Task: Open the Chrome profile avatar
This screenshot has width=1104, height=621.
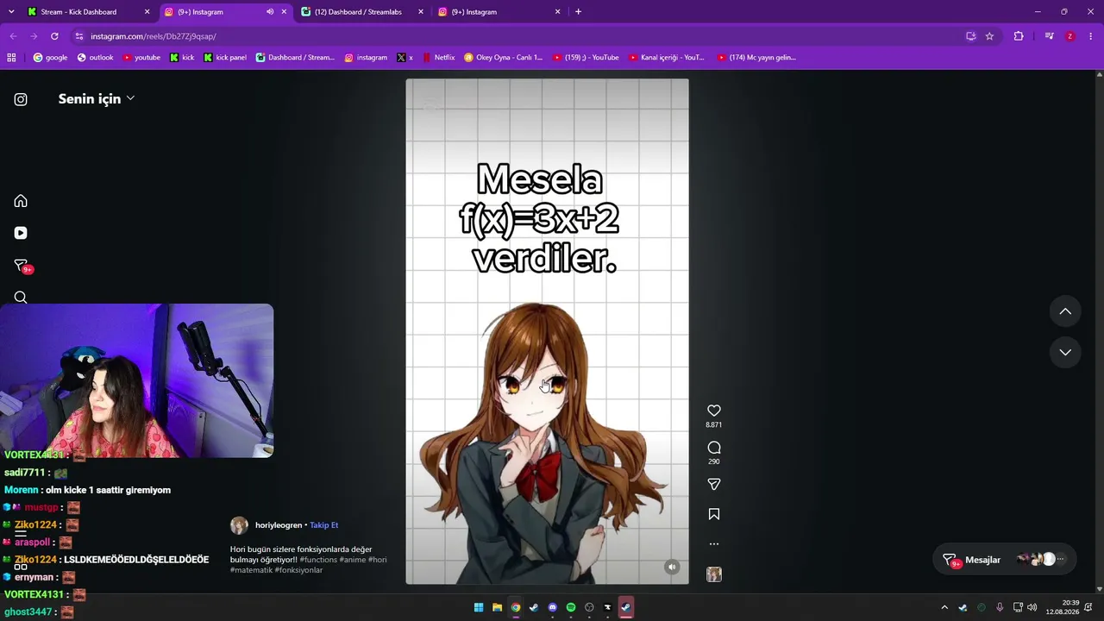Action: [1070, 36]
